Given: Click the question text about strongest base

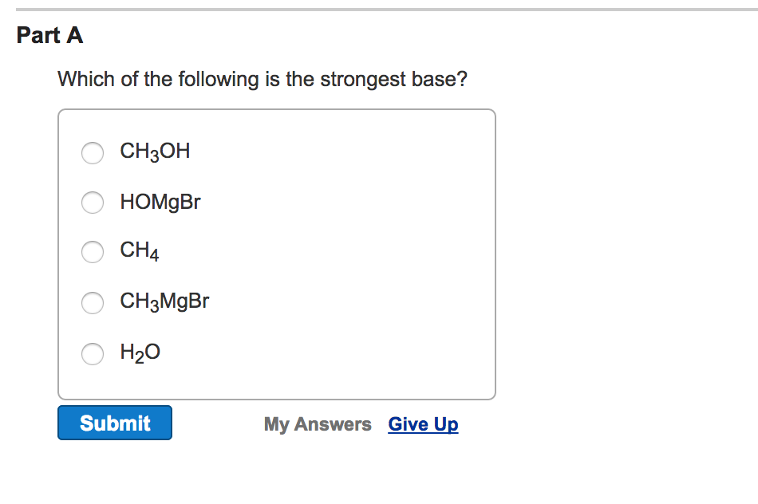Looking at the screenshot, I should 262,79.
